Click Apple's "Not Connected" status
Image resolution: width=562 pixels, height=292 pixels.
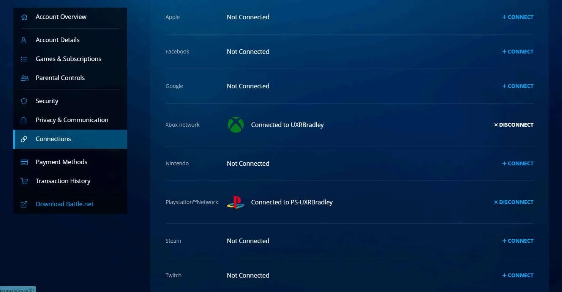[x=248, y=17]
